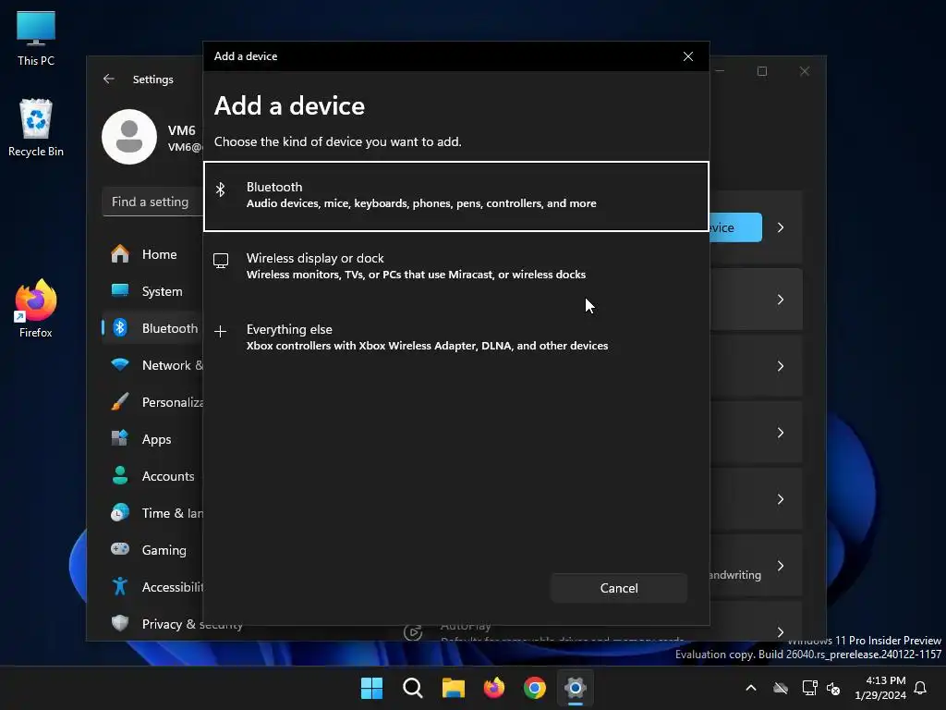The image size is (946, 710).
Task: Click the monitor icon for Wireless display
Action: coord(221,261)
